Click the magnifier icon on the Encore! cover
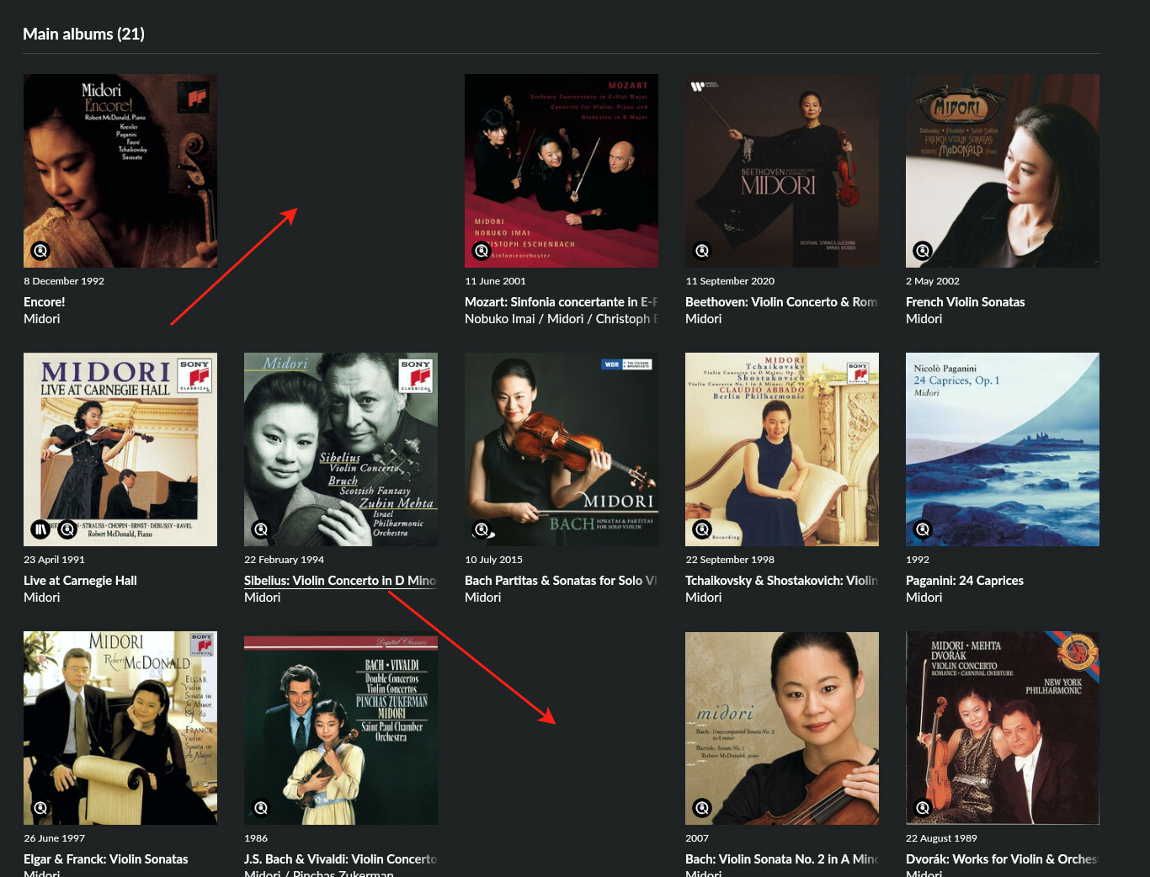 click(x=40, y=251)
